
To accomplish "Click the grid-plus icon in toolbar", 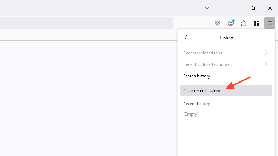I will coord(257,23).
